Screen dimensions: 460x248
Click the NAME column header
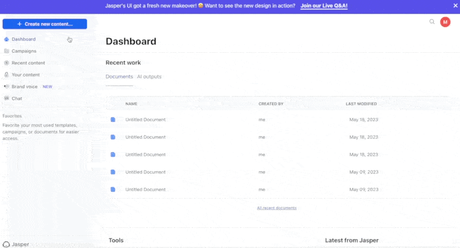click(131, 104)
